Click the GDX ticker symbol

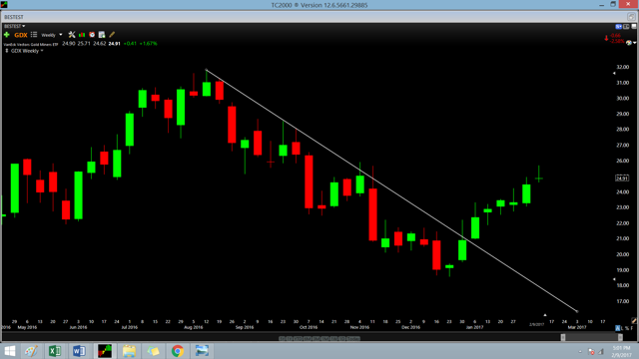point(21,35)
